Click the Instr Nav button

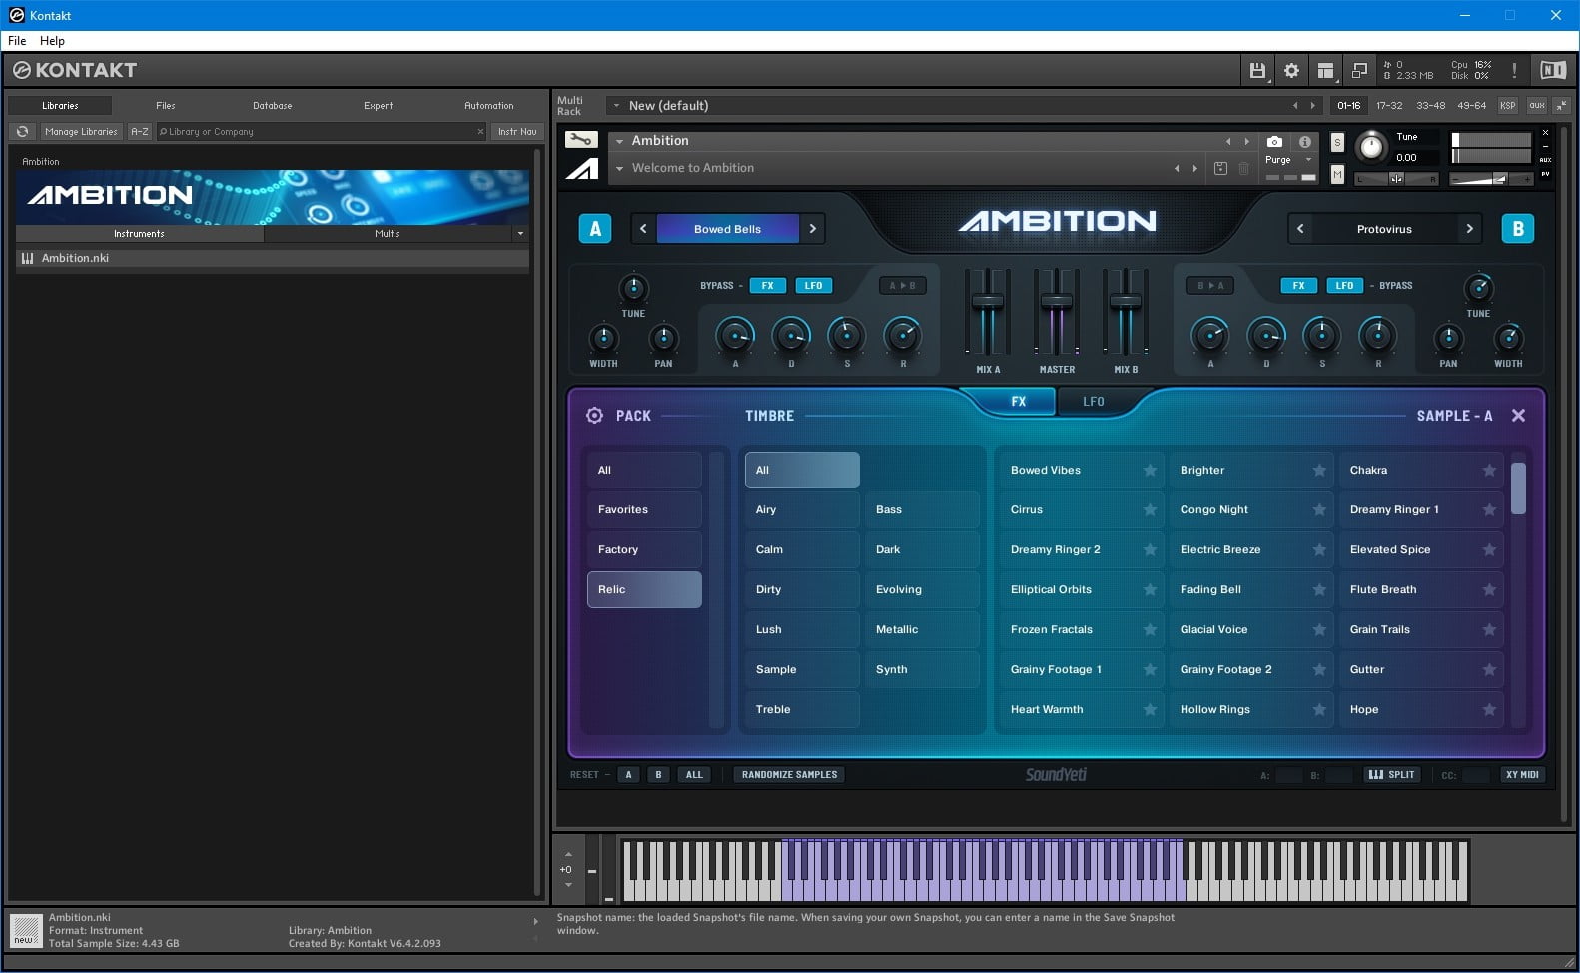[x=517, y=131]
